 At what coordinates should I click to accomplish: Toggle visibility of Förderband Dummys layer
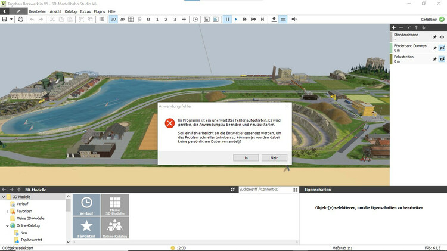[x=442, y=48]
